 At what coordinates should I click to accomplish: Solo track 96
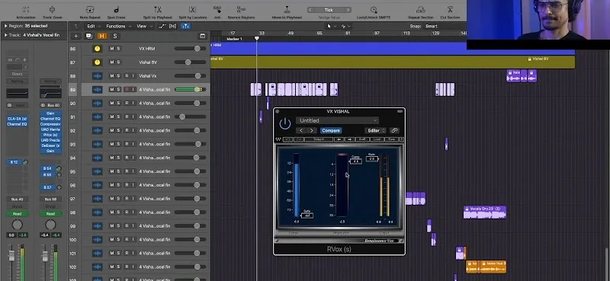pyautogui.click(x=118, y=185)
